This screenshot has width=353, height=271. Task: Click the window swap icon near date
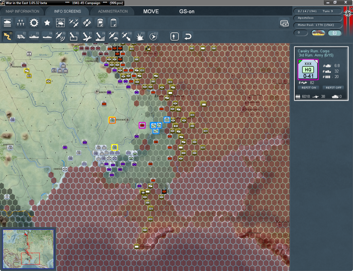point(284,23)
